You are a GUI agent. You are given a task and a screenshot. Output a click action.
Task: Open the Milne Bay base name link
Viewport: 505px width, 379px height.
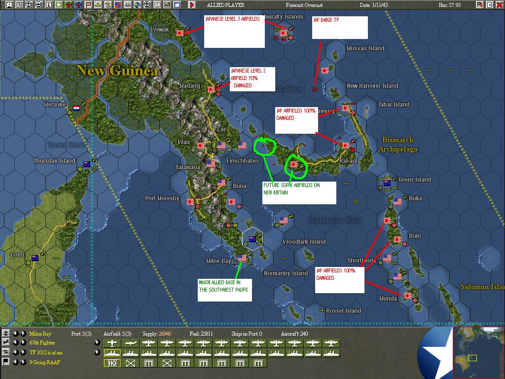tap(40, 334)
